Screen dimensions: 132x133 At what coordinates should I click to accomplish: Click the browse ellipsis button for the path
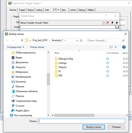(117, 27)
